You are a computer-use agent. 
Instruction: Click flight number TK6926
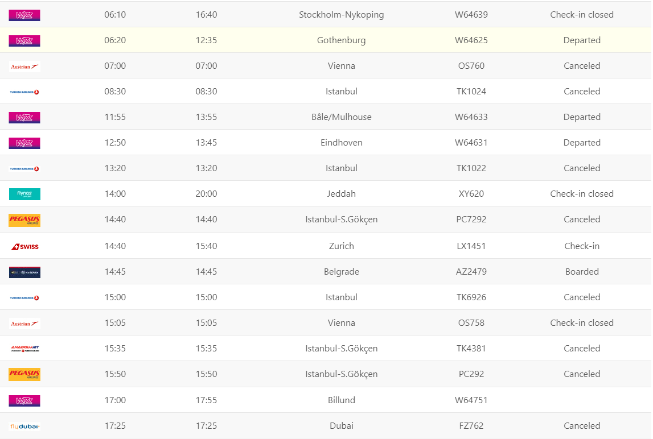[x=471, y=297]
